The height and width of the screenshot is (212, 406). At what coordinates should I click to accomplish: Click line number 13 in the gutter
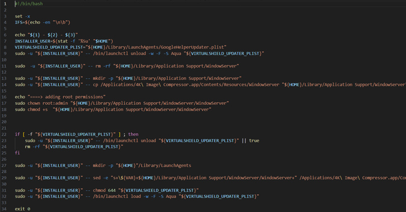coord(4,78)
